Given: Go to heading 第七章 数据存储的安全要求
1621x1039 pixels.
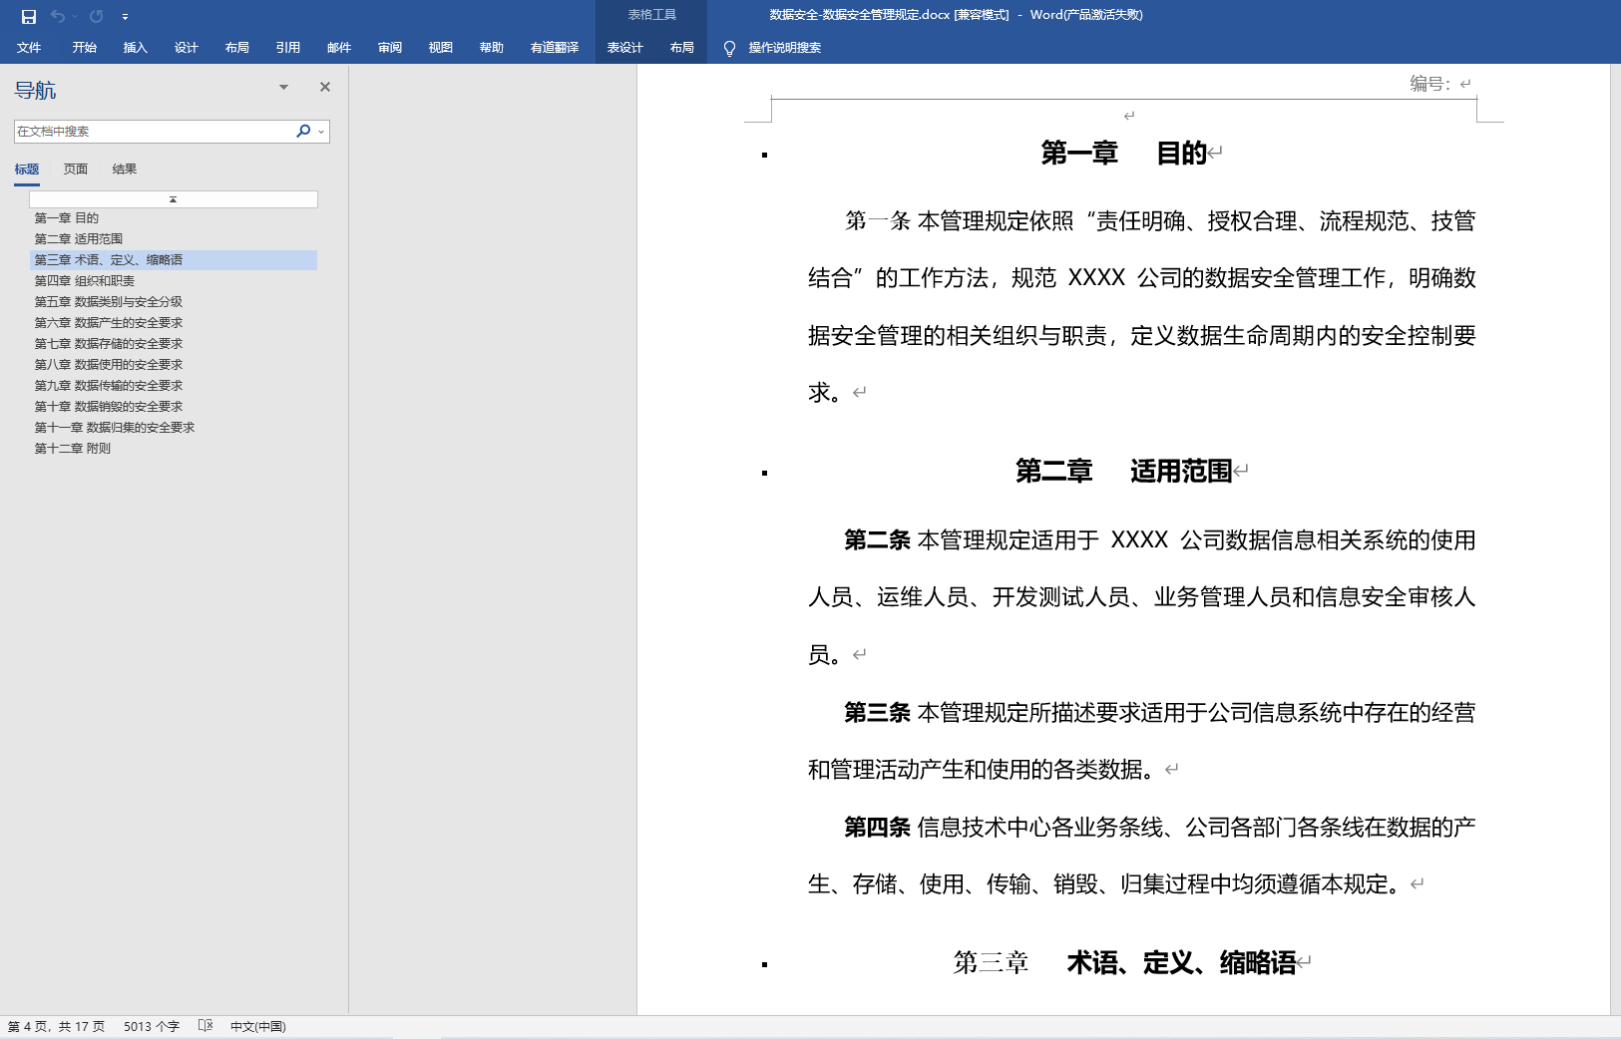Looking at the screenshot, I should pos(174,344).
